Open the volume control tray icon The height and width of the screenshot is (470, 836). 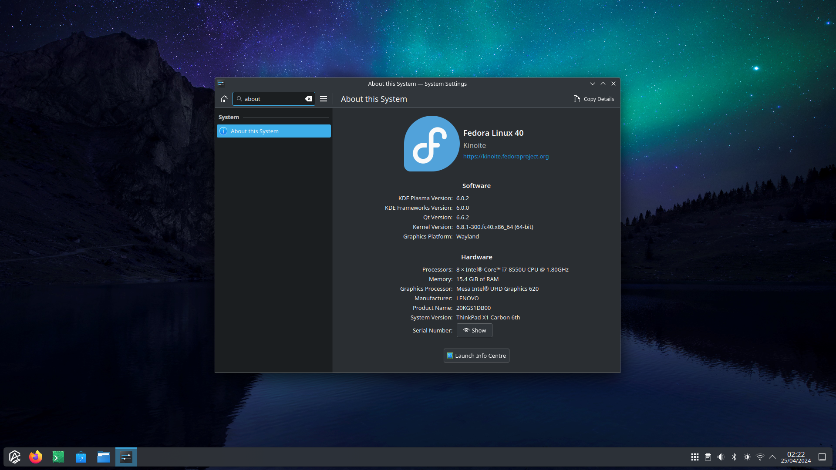(x=721, y=457)
